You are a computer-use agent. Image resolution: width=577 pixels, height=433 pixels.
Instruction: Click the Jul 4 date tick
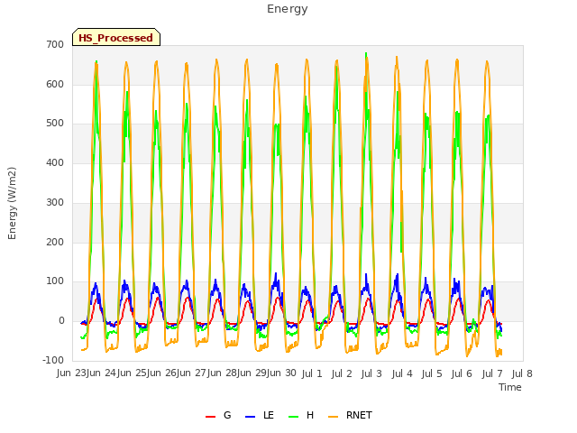tap(402, 373)
